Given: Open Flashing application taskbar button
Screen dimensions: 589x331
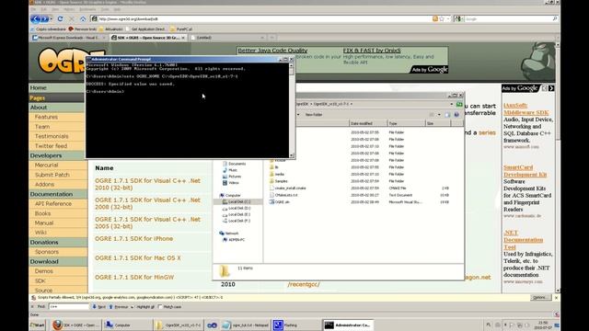Looking at the screenshot, I should (296, 325).
